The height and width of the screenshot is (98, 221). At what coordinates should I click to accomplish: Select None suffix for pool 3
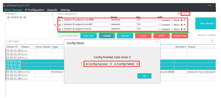click(172, 29)
